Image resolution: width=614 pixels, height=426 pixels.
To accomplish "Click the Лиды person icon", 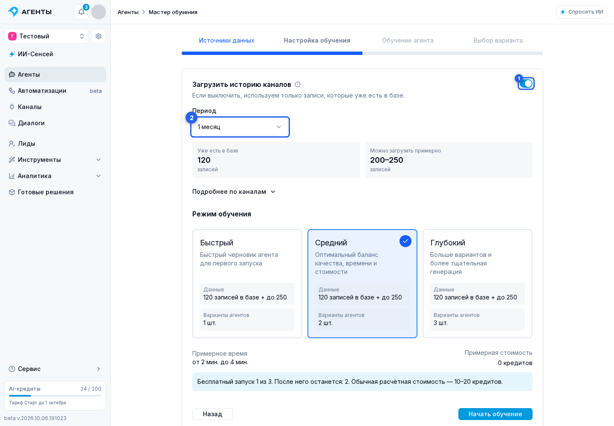I will pyautogui.click(x=12, y=144).
